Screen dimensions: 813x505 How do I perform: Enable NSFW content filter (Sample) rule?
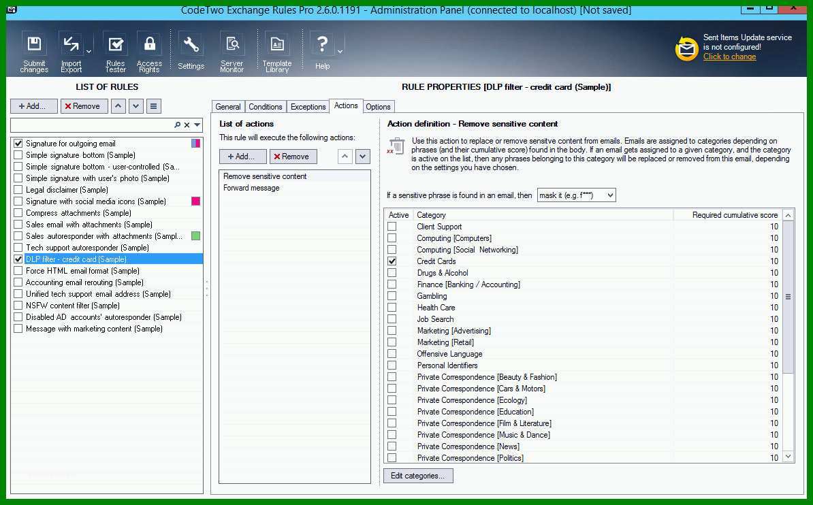pos(18,306)
